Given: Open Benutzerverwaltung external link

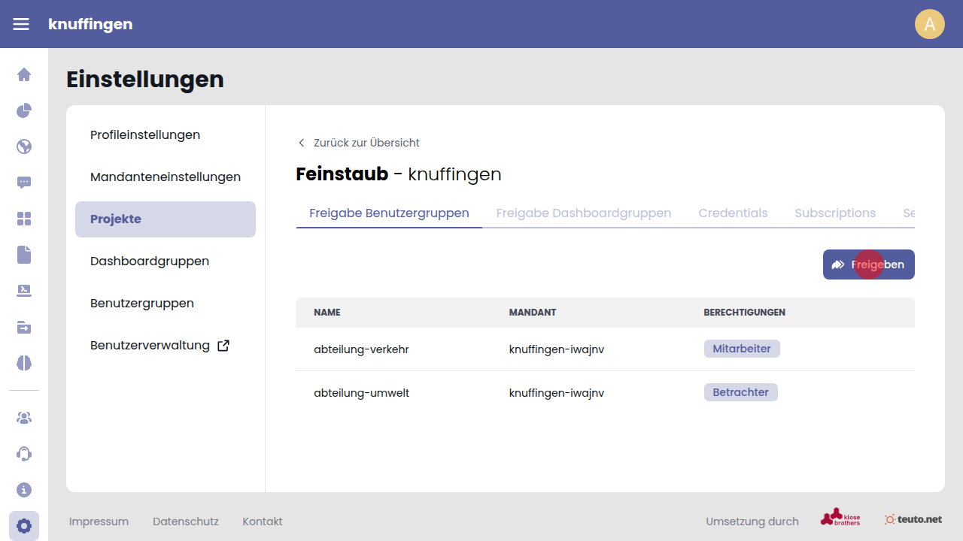Looking at the screenshot, I should click(159, 346).
